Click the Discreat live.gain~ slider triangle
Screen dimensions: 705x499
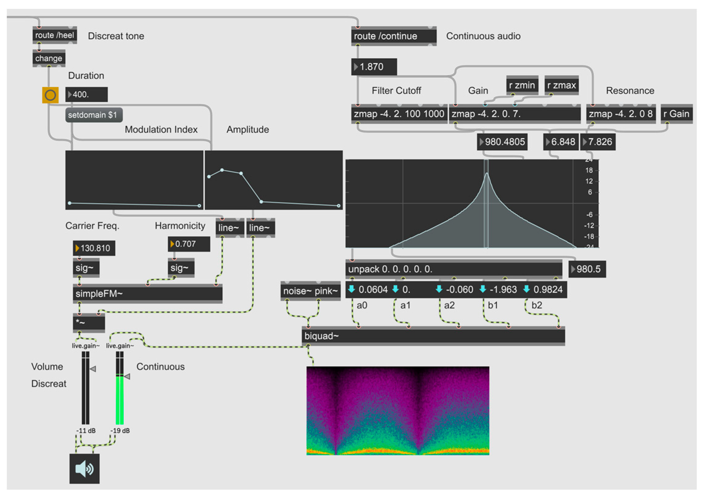(93, 369)
